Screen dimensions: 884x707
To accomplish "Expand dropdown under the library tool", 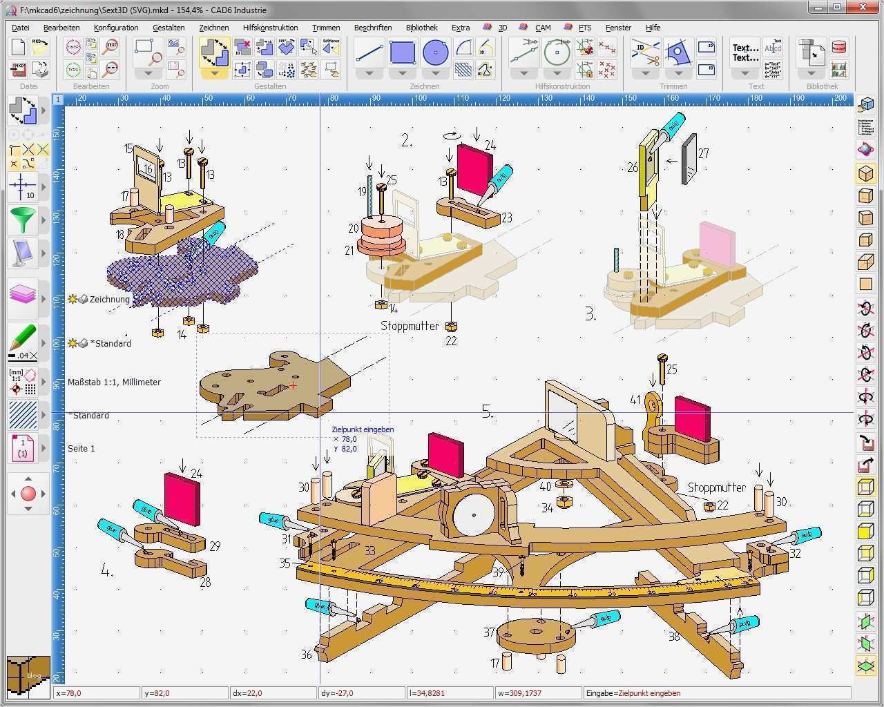I will click(x=811, y=73).
